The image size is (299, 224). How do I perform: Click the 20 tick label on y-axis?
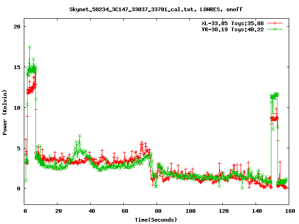16,27
